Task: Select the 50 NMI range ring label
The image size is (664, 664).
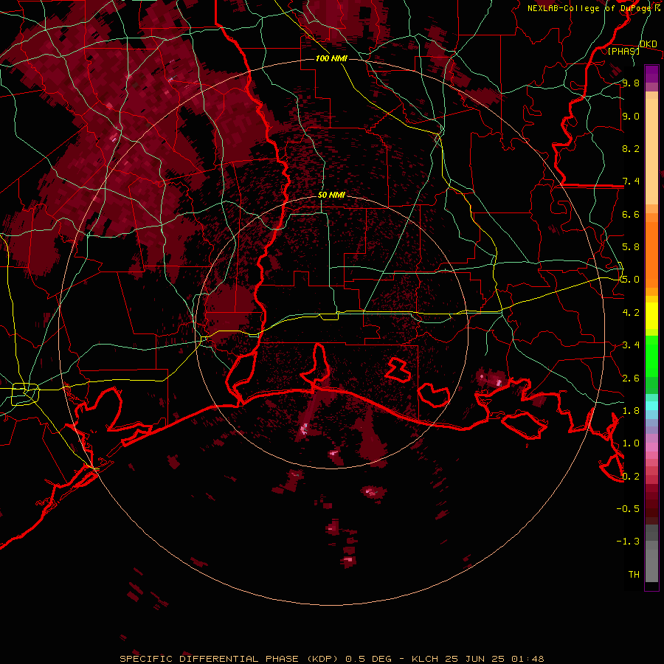Action: (331, 195)
